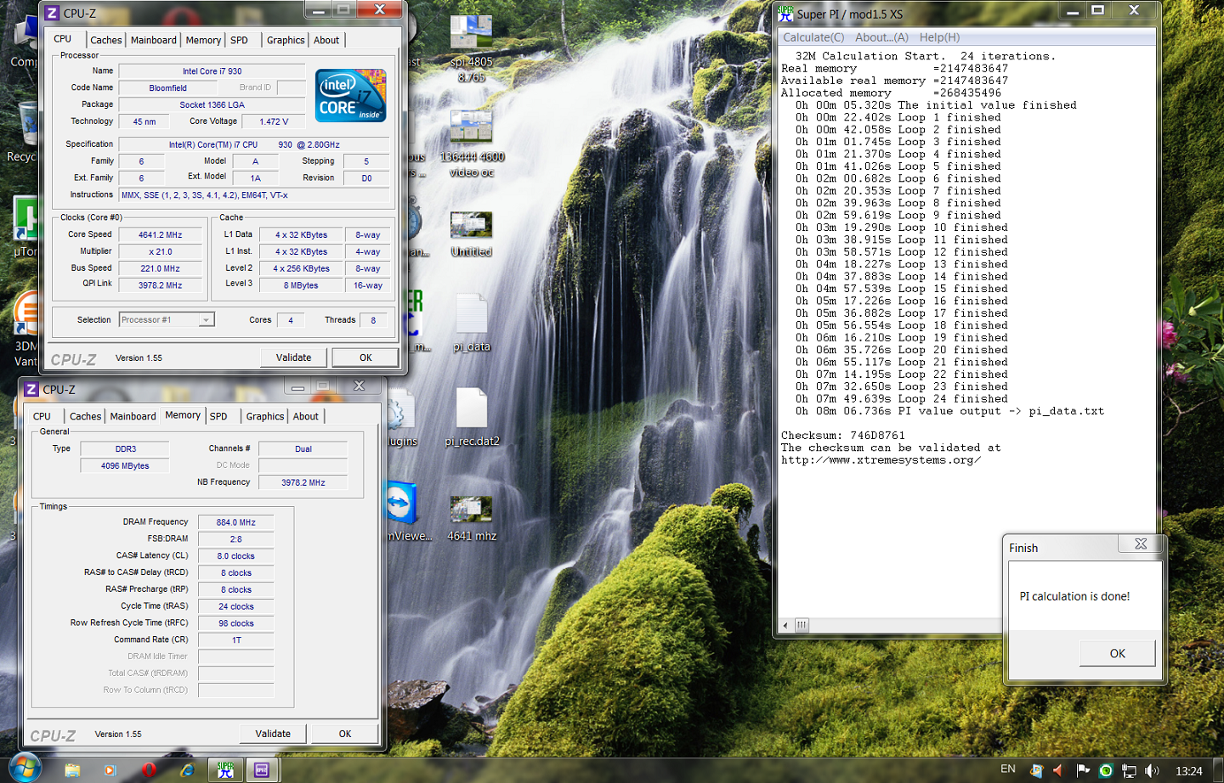Open the 4641 mhz desktop image

(x=472, y=518)
